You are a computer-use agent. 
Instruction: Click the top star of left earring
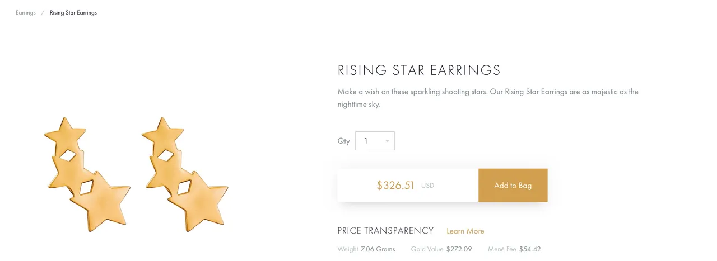65,134
